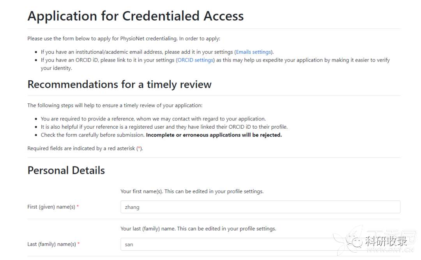The height and width of the screenshot is (260, 421).
Task: Click the 'Last (family) name(s)' field label
Action: (51, 244)
